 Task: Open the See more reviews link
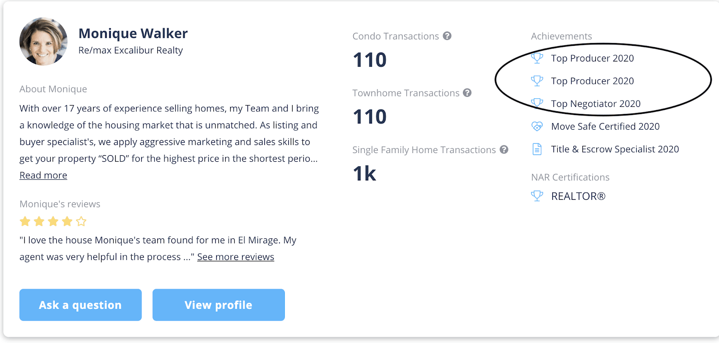click(235, 257)
